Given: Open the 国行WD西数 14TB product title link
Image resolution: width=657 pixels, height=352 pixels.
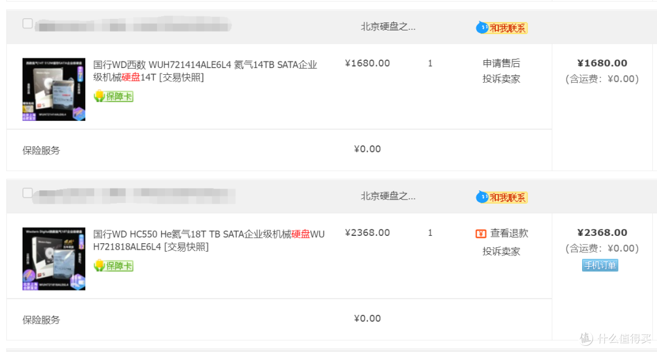Looking at the screenshot, I should click(x=201, y=64).
